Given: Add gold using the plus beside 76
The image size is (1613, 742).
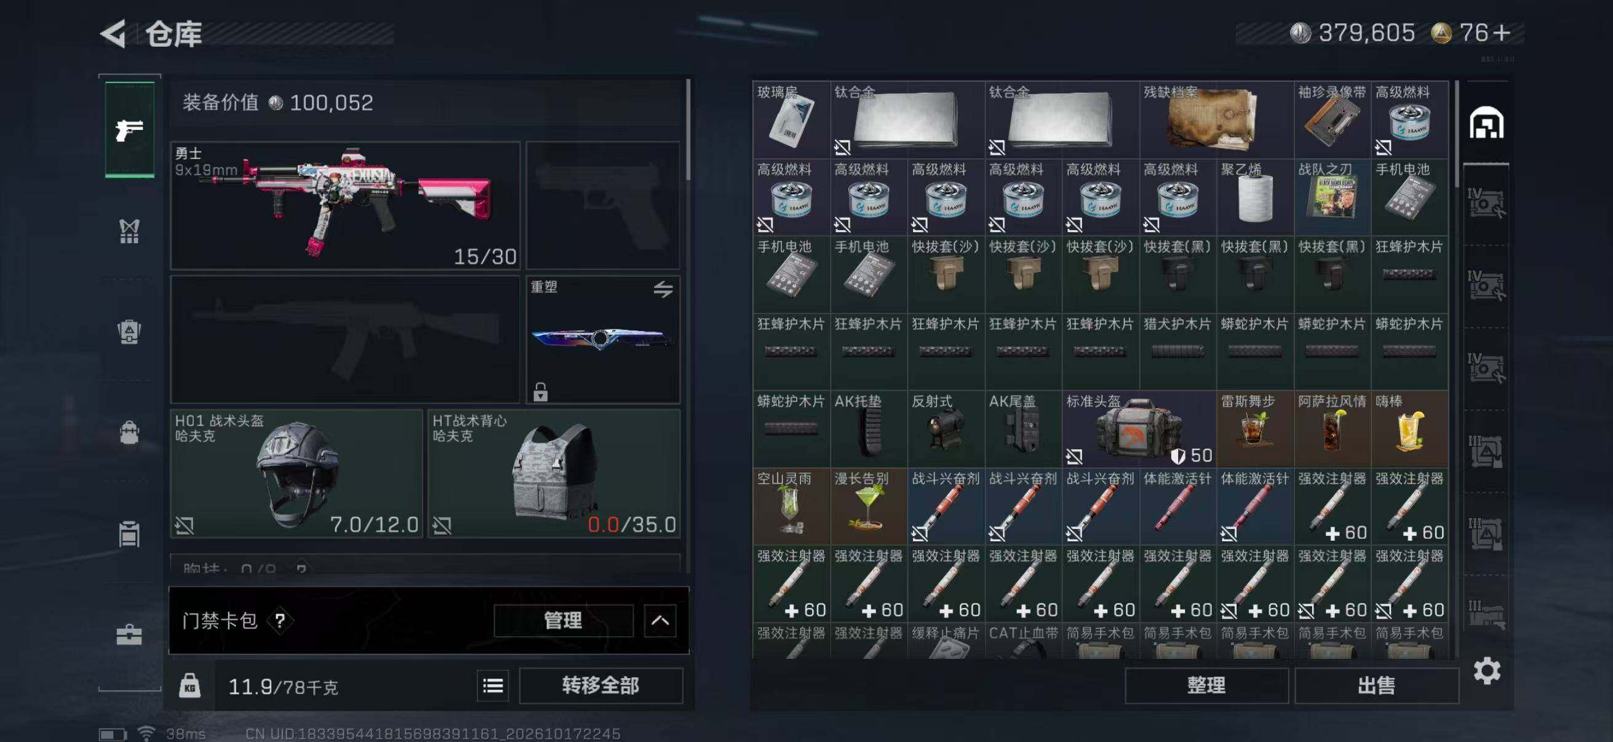Looking at the screenshot, I should [1501, 33].
